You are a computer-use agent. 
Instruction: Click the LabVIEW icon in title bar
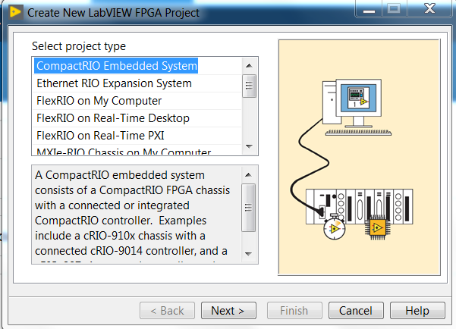pyautogui.click(x=16, y=12)
